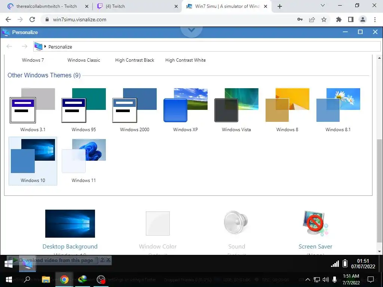Click the URL win7simu.visnalize.com

(80, 19)
